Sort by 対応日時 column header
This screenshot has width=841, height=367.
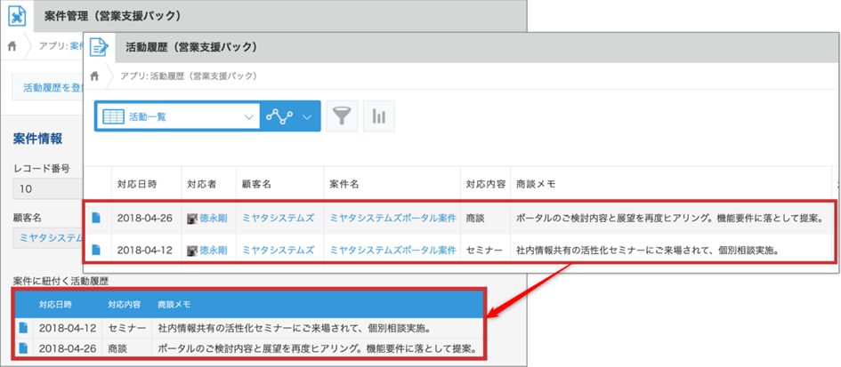(x=137, y=185)
